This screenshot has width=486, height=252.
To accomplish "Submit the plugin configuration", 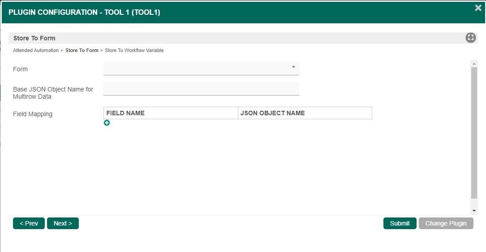I will point(400,223).
